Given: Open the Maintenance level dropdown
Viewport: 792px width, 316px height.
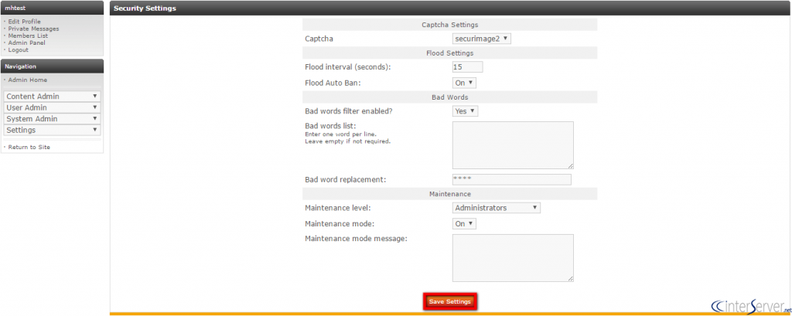Looking at the screenshot, I should coord(497,208).
